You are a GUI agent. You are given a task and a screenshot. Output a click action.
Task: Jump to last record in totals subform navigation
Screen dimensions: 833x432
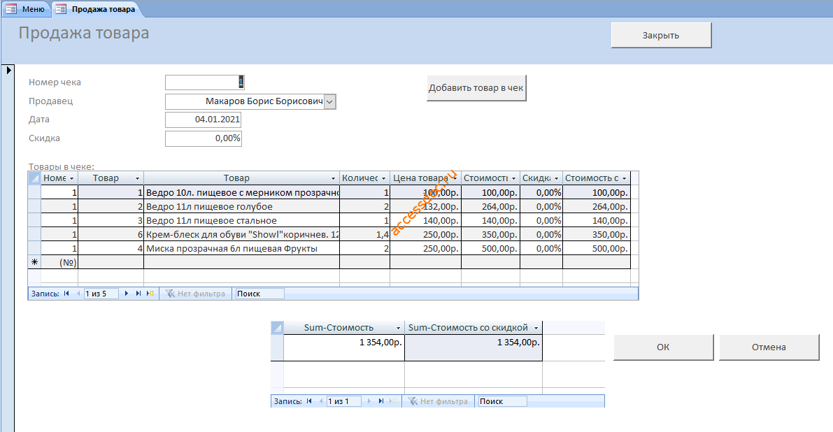pos(381,401)
